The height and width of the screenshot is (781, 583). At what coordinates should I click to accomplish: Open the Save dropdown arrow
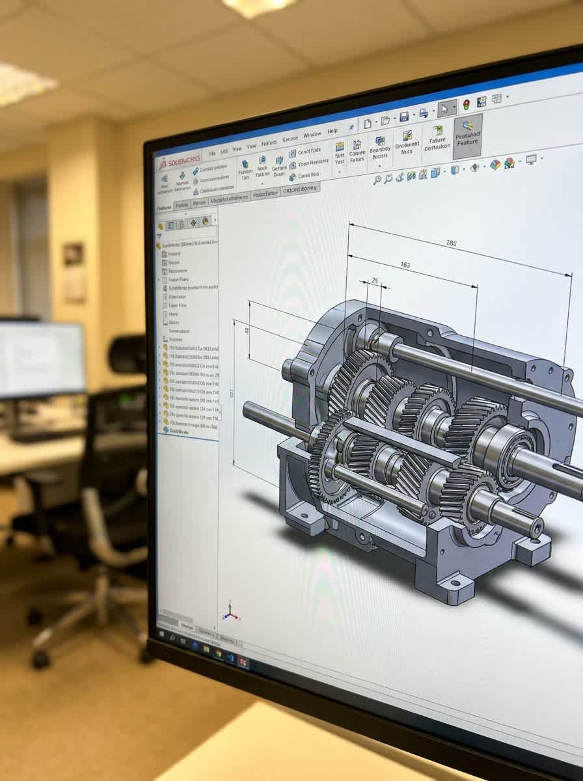click(x=413, y=115)
